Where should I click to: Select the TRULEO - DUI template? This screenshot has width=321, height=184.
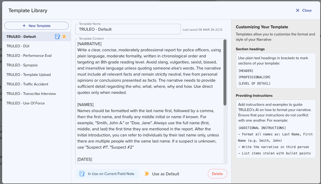pos(18,46)
